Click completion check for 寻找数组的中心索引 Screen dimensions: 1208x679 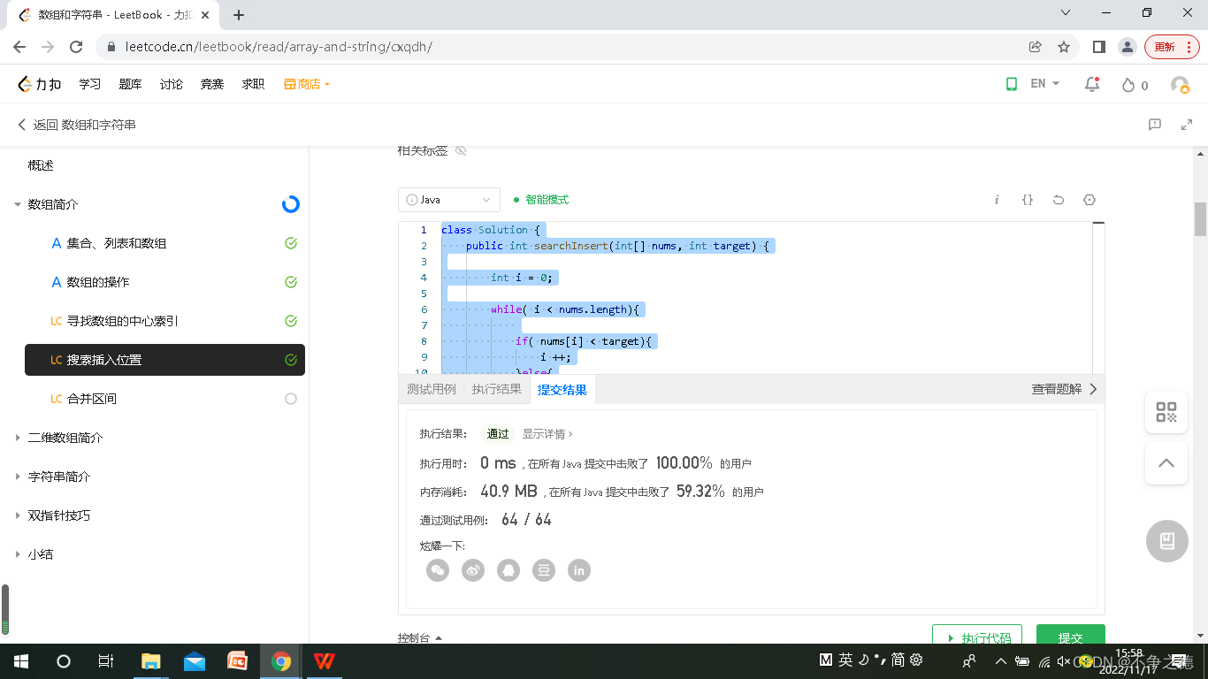point(291,321)
